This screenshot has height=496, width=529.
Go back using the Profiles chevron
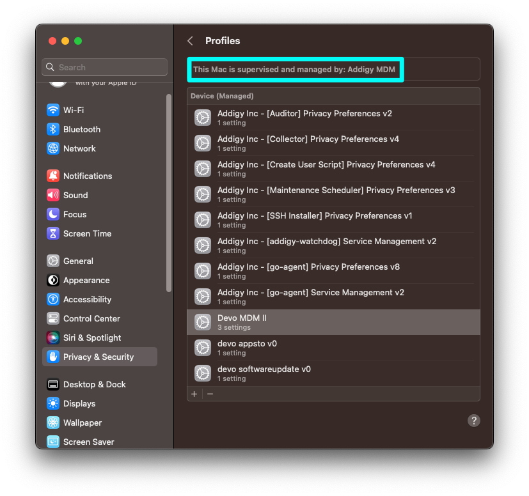point(191,41)
